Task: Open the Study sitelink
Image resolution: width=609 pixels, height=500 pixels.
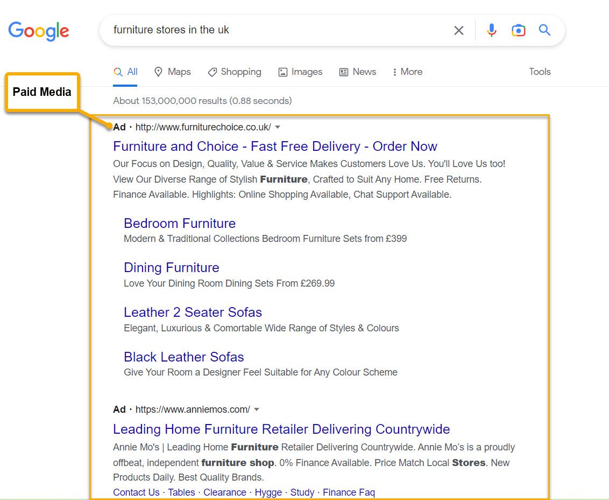Action: 302,492
